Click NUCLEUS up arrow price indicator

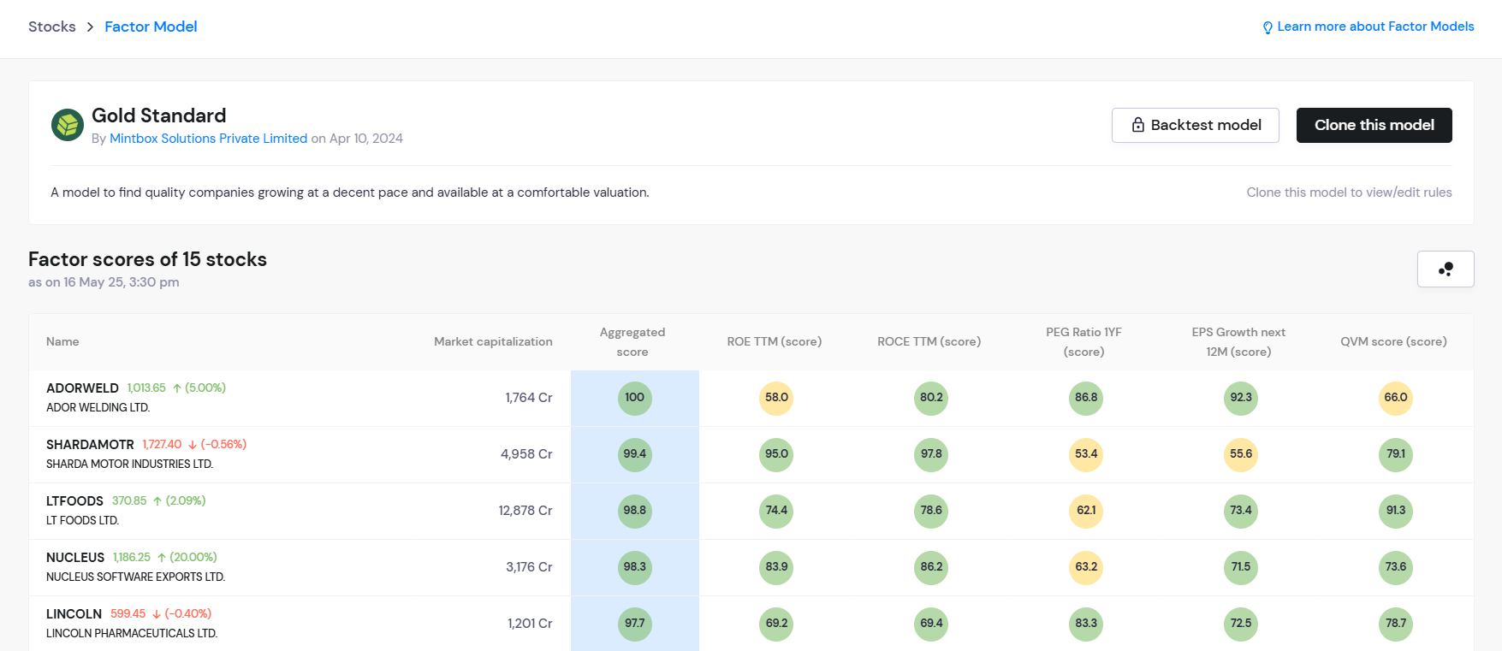coord(162,558)
